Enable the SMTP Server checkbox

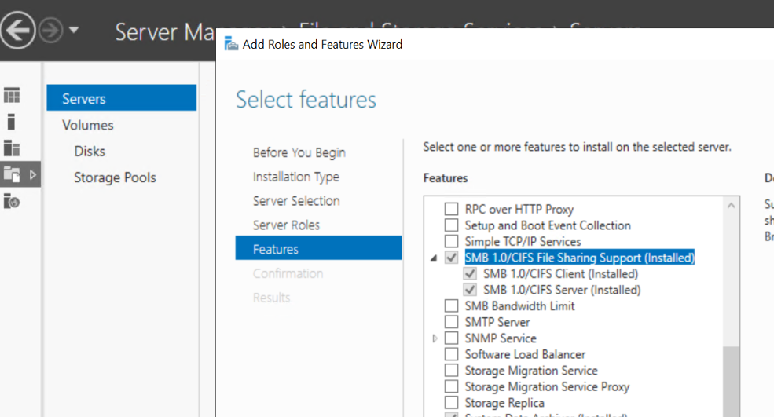tap(451, 322)
